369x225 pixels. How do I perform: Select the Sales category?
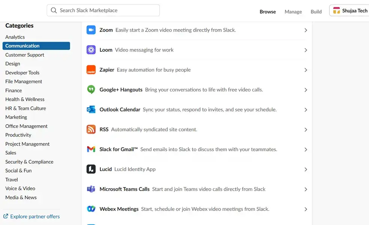coord(10,153)
